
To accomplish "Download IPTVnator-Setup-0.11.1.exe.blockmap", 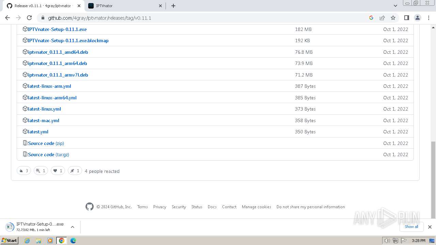I will pyautogui.click(x=68, y=40).
